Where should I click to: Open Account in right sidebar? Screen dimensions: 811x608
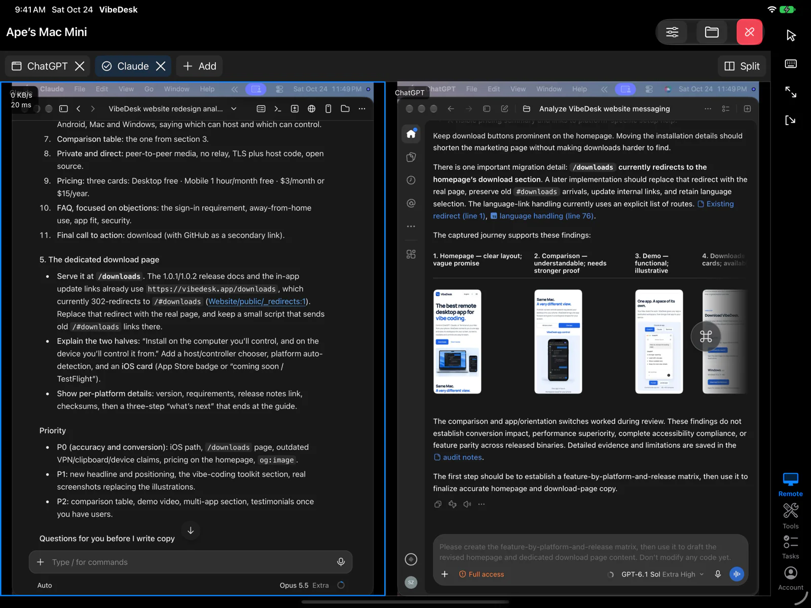[x=791, y=579]
